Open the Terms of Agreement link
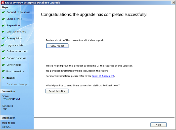 point(103,76)
